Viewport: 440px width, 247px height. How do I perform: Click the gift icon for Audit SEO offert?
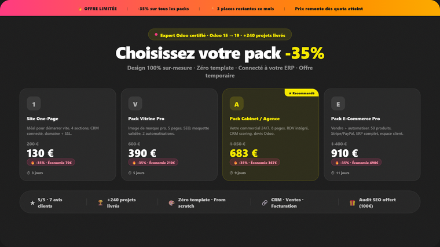pos(352,203)
